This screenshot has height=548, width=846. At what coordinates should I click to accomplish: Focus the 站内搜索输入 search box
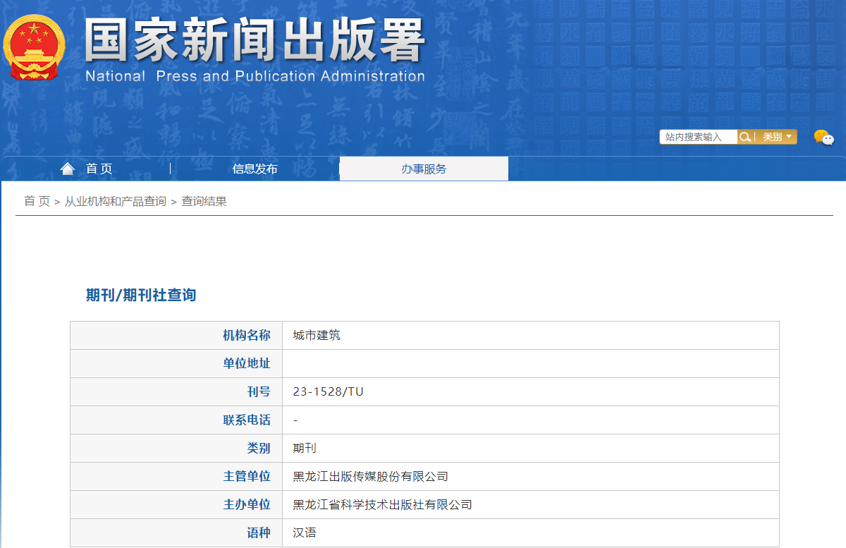click(x=698, y=137)
